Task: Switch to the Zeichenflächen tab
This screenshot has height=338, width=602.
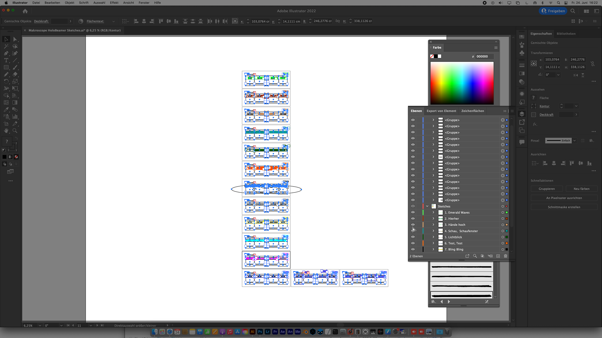Action: click(x=473, y=111)
